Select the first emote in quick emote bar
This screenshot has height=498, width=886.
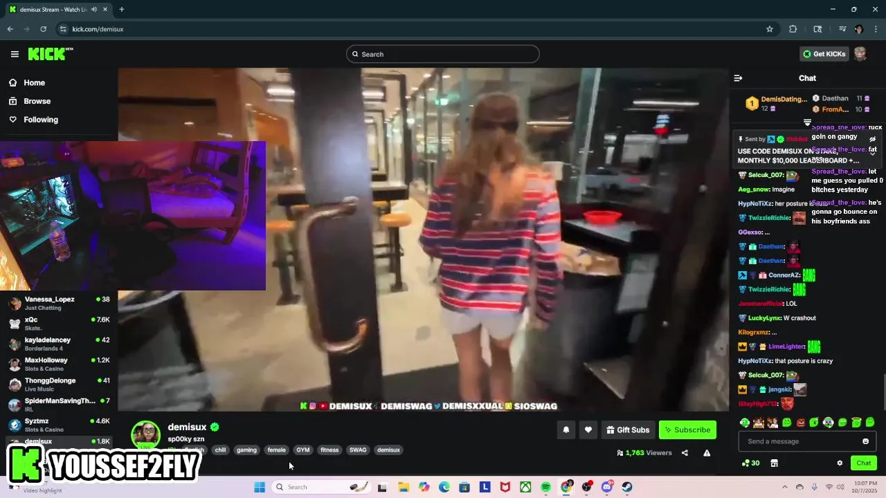(x=745, y=422)
